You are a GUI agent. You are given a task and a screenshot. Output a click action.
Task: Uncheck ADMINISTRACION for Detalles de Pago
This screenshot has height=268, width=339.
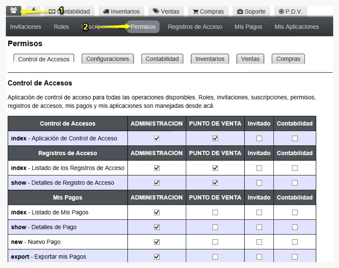click(x=157, y=227)
